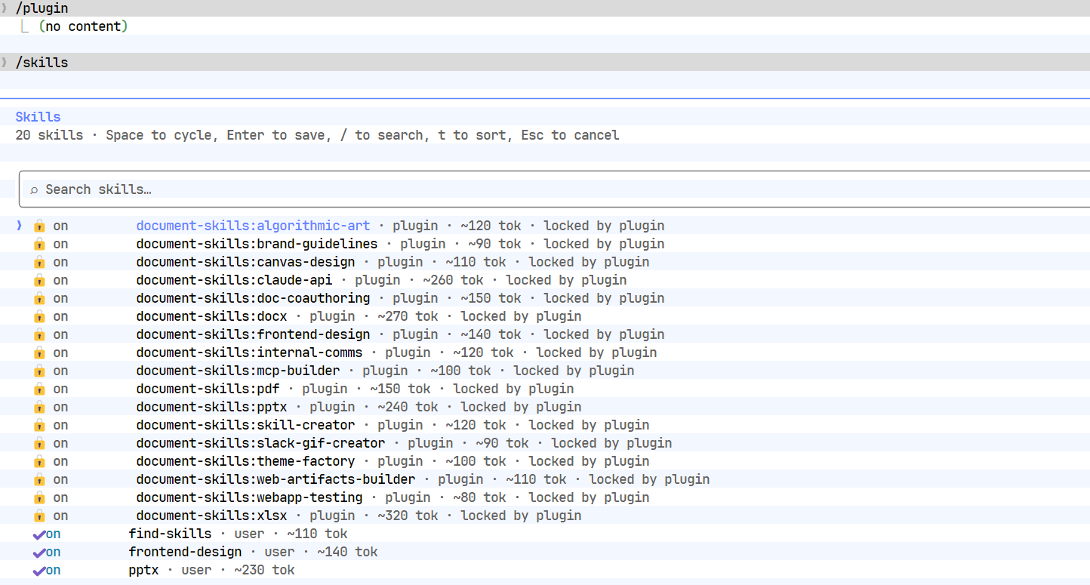1090x585 pixels.
Task: Click the lock icon for internal-comms skill
Action: 39,353
